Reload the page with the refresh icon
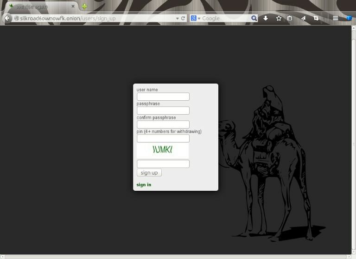356x259 pixels. [x=183, y=18]
